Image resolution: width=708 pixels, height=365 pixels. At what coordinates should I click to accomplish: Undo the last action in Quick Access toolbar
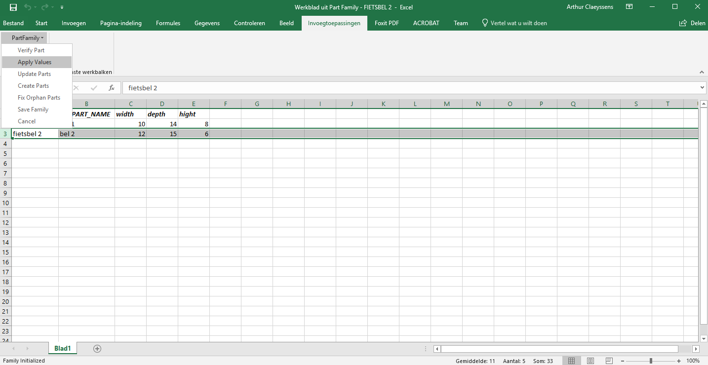pos(28,7)
